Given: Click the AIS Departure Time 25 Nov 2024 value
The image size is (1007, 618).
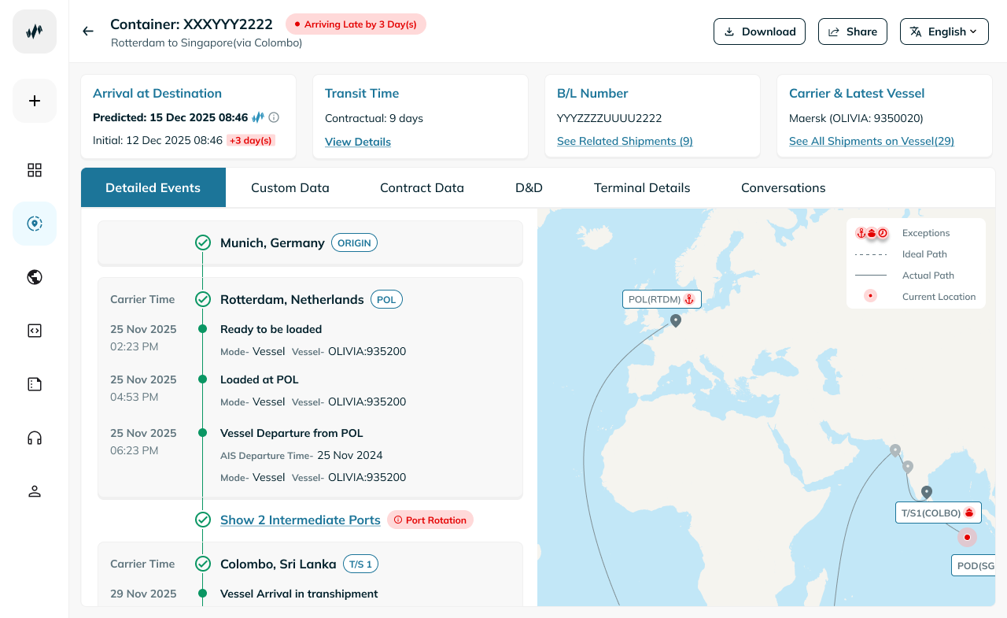Looking at the screenshot, I should tap(350, 455).
